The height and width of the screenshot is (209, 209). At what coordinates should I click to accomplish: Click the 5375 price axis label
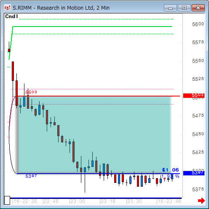pos(198,189)
